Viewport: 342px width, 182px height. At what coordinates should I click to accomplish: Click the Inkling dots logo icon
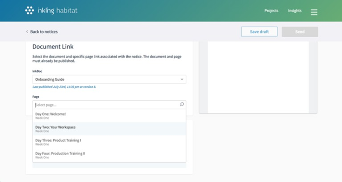[29, 11]
